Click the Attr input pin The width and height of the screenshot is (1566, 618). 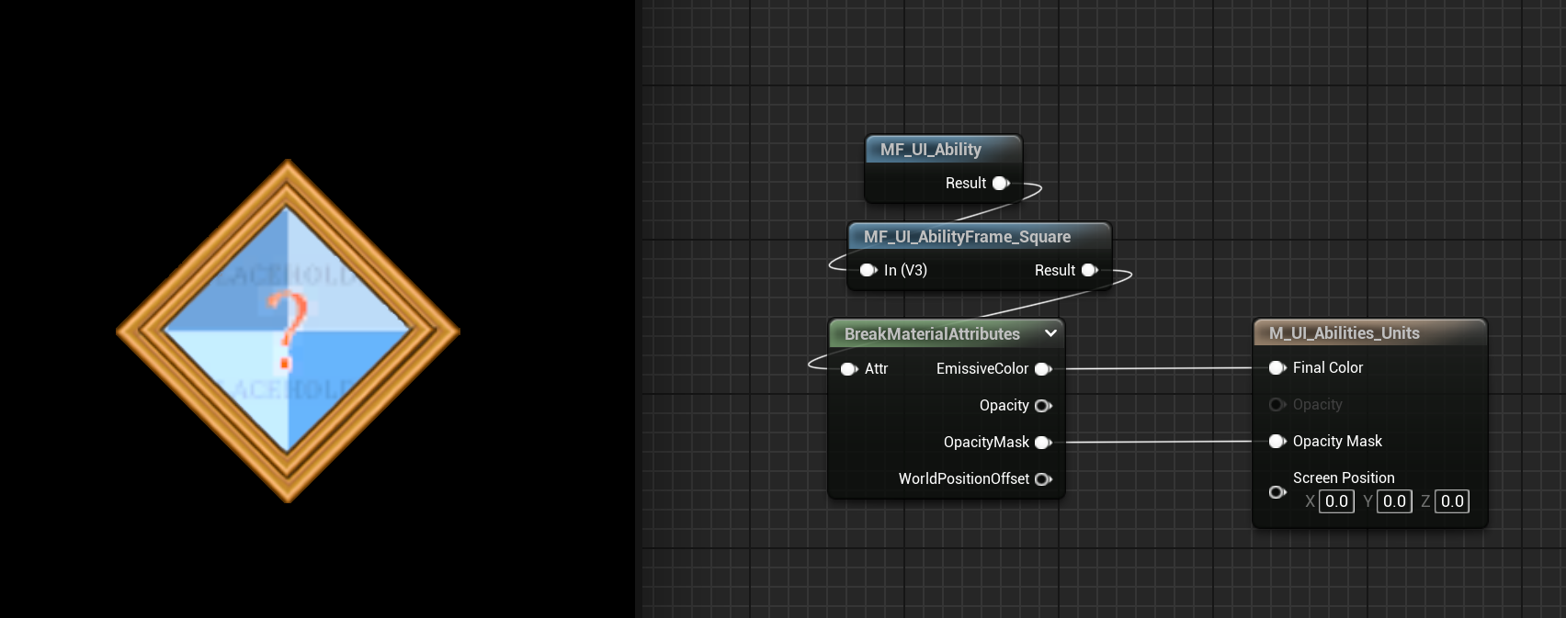click(x=848, y=369)
